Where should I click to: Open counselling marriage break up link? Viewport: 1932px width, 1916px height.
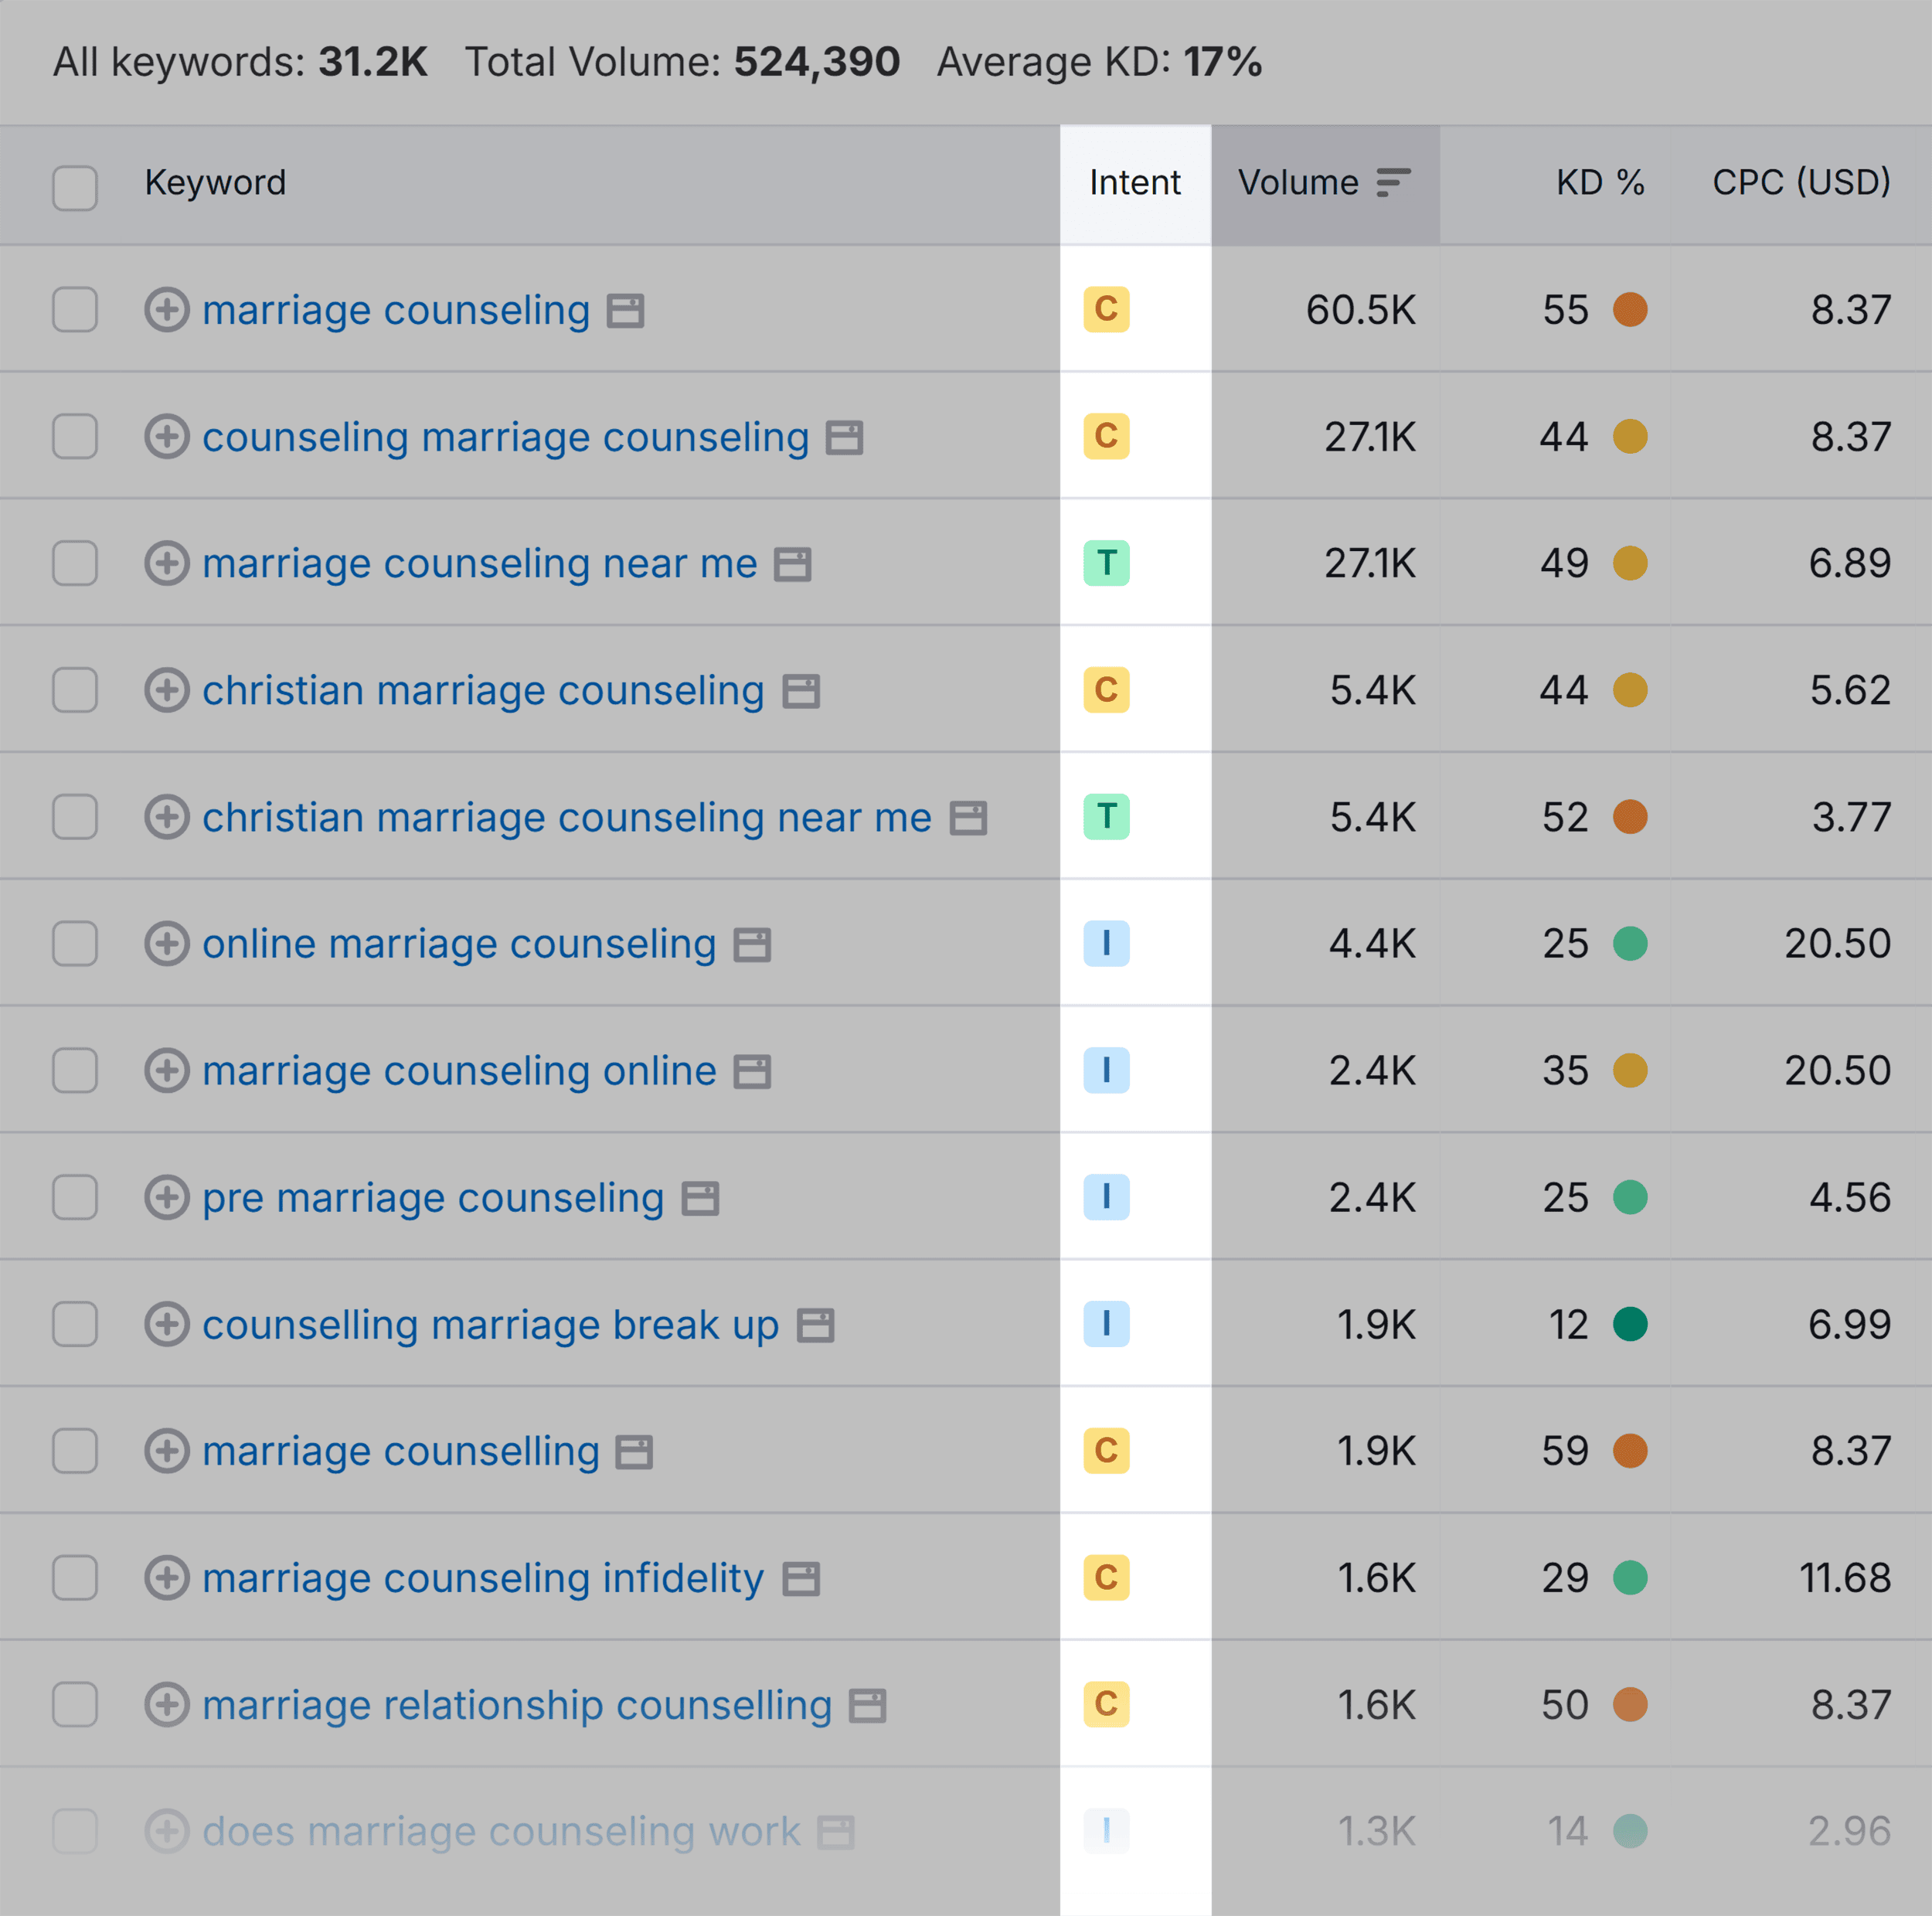[x=490, y=1326]
